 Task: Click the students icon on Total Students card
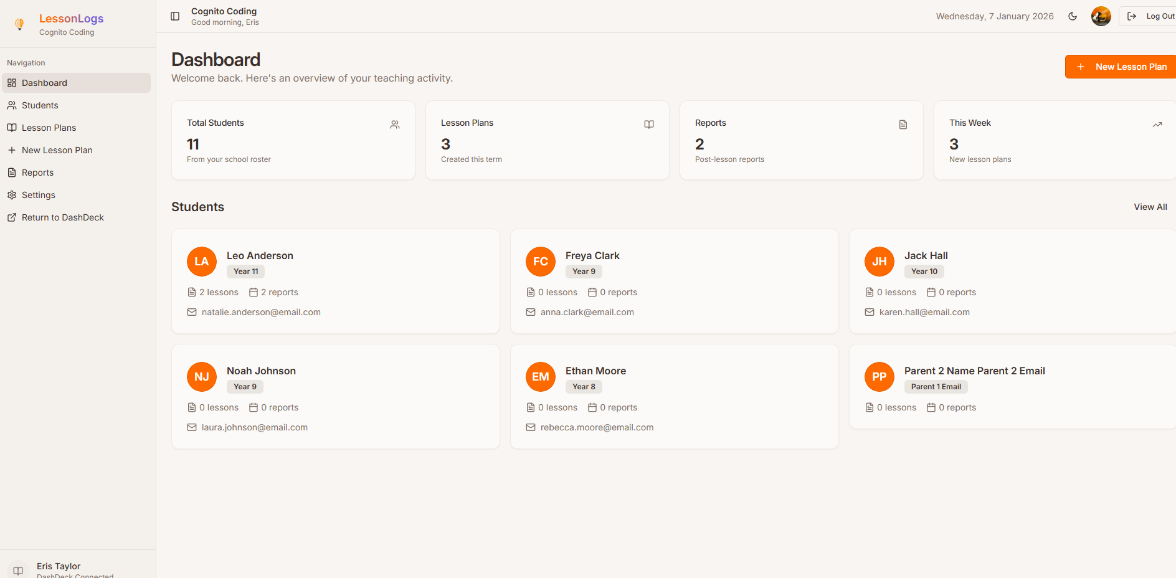point(394,125)
